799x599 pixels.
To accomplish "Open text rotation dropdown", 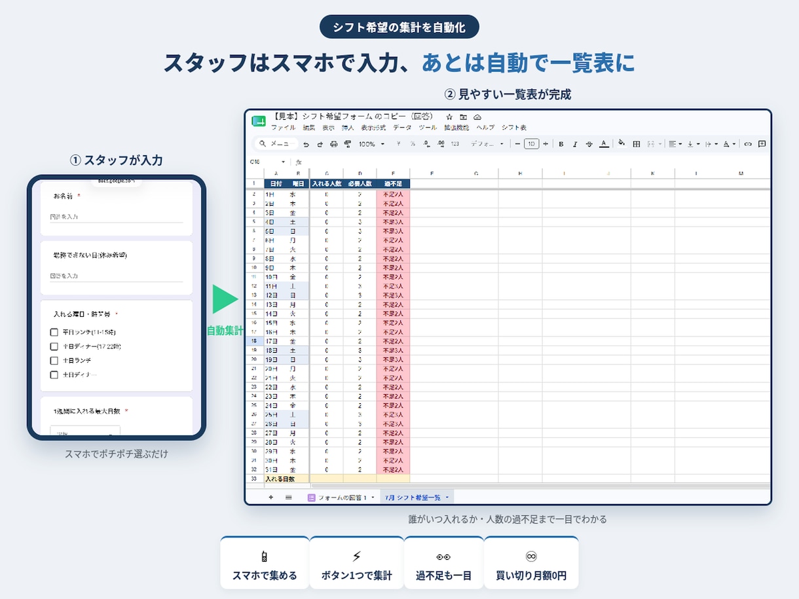I will coord(730,144).
